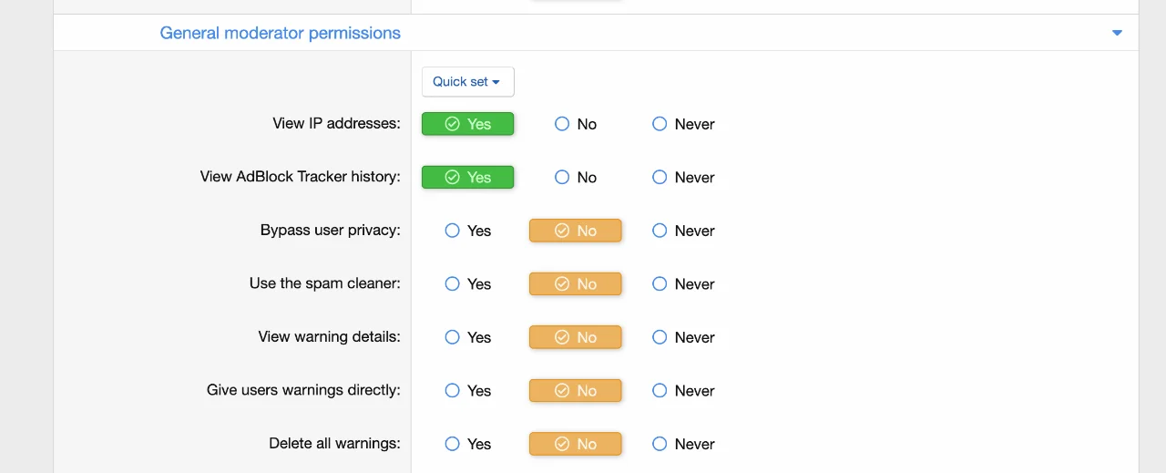The height and width of the screenshot is (473, 1166).
Task: Open the Quick set dropdown
Action: tap(467, 82)
